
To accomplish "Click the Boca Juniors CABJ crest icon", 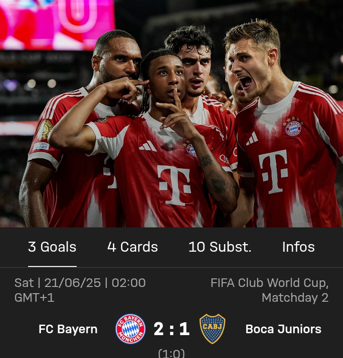I will (212, 329).
